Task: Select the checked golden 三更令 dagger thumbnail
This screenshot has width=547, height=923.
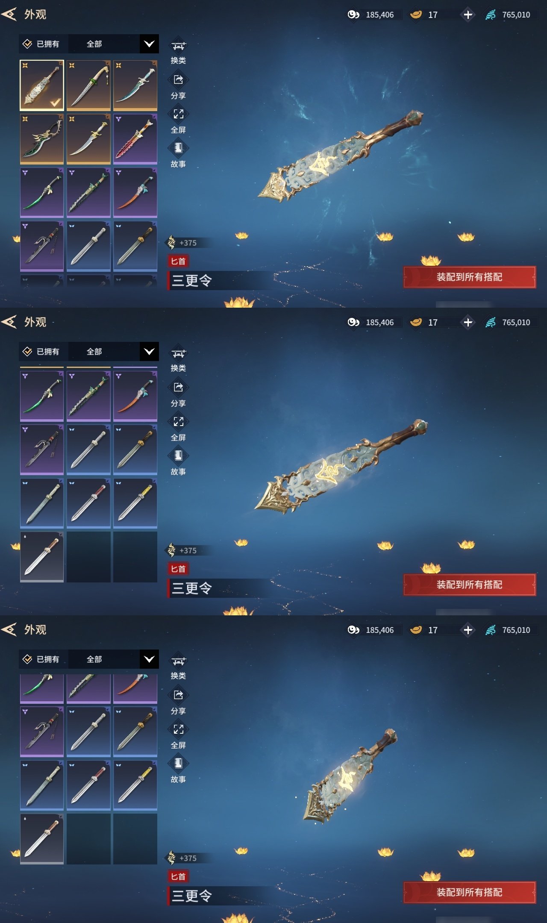Action: 42,85
